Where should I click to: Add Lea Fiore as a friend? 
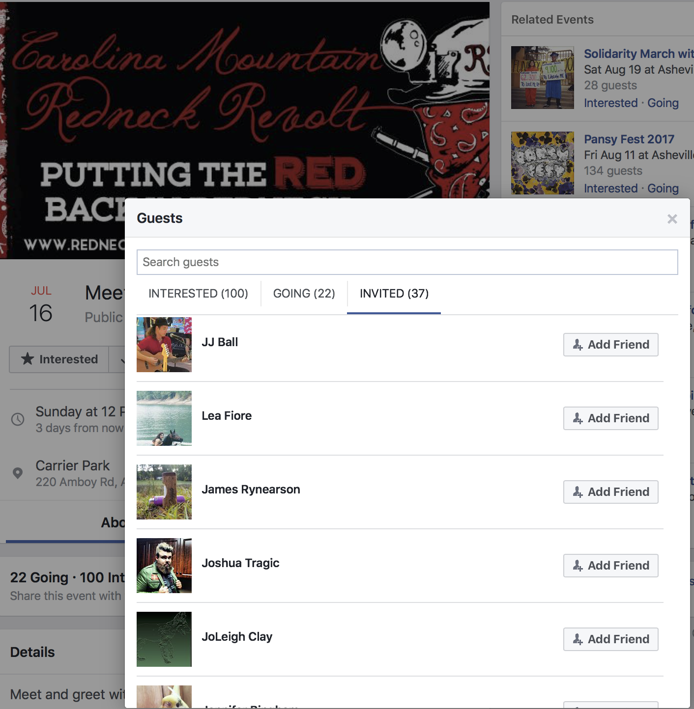click(x=610, y=418)
